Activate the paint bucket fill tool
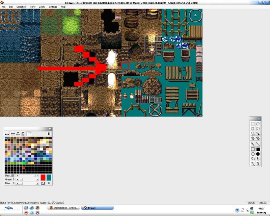The image size is (270, 216). 258,159
